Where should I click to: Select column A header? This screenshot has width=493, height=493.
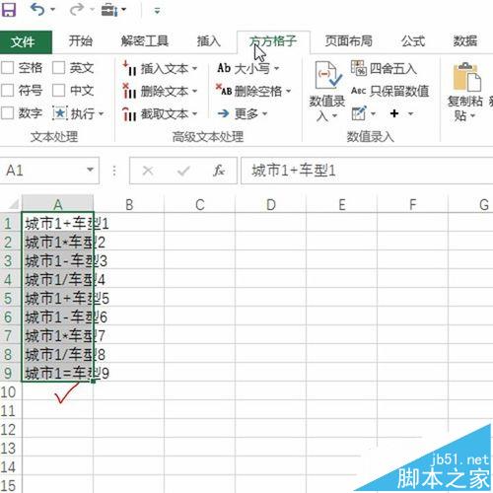[x=57, y=204]
